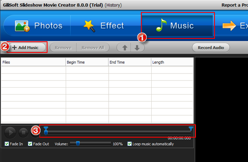Move selected music down with arrow

tap(137, 48)
